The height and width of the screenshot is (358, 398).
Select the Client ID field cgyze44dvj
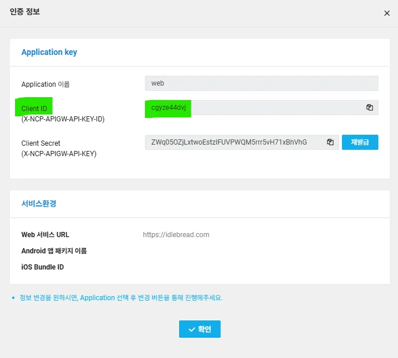point(262,108)
